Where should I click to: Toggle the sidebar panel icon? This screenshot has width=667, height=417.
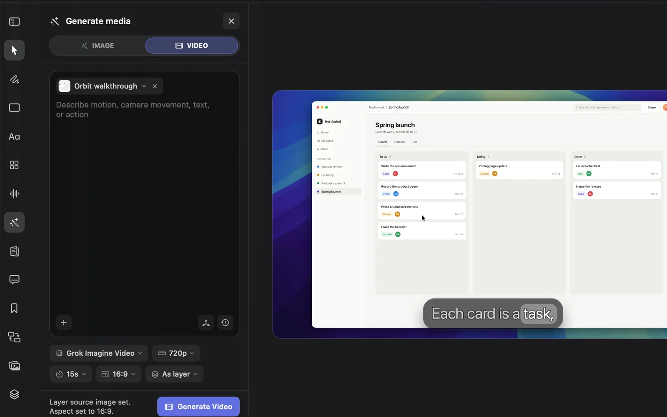[x=14, y=22]
